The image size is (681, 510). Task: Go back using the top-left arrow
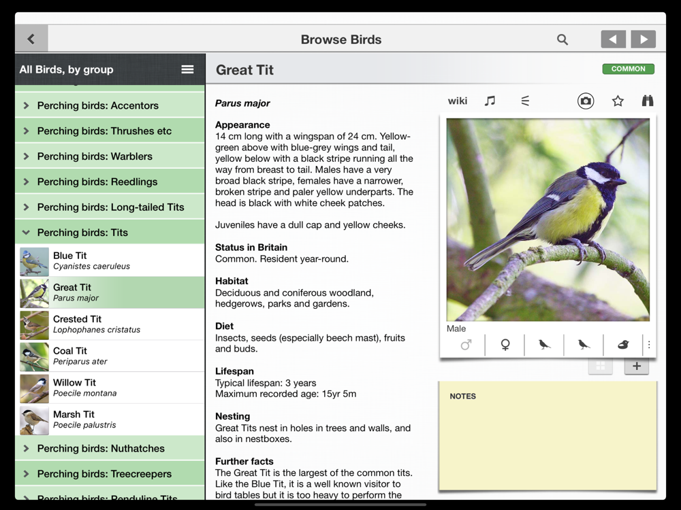tap(31, 39)
